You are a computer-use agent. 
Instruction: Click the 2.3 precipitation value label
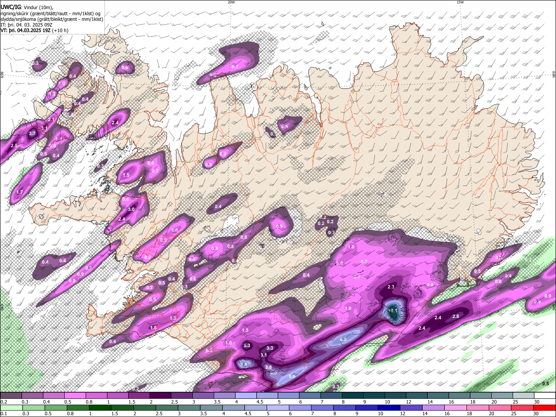point(391,287)
